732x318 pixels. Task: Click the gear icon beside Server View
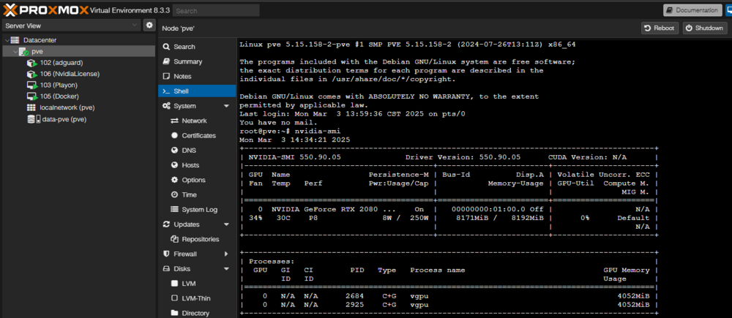coord(149,25)
